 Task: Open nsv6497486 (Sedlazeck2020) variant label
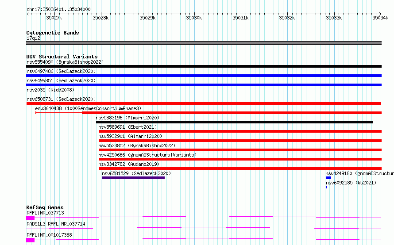coord(61,71)
